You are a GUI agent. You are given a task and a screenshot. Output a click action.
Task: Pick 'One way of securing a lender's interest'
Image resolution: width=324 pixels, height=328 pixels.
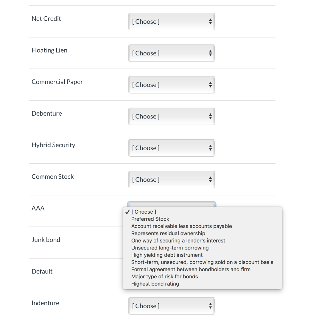[202, 241]
